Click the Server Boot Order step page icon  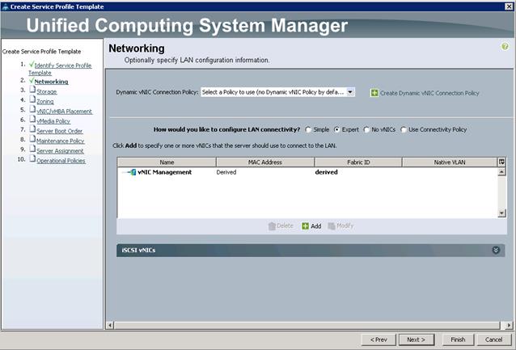[32, 129]
